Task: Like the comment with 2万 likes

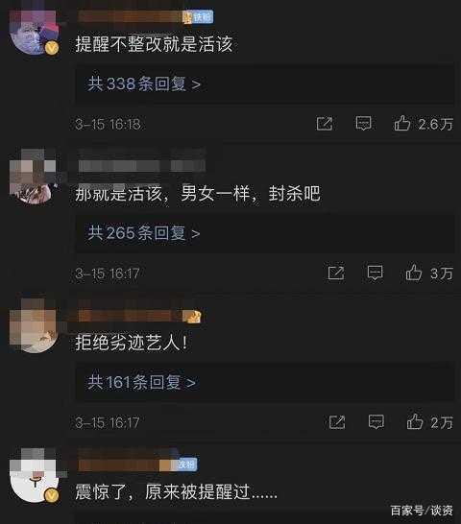Action: pos(415,421)
